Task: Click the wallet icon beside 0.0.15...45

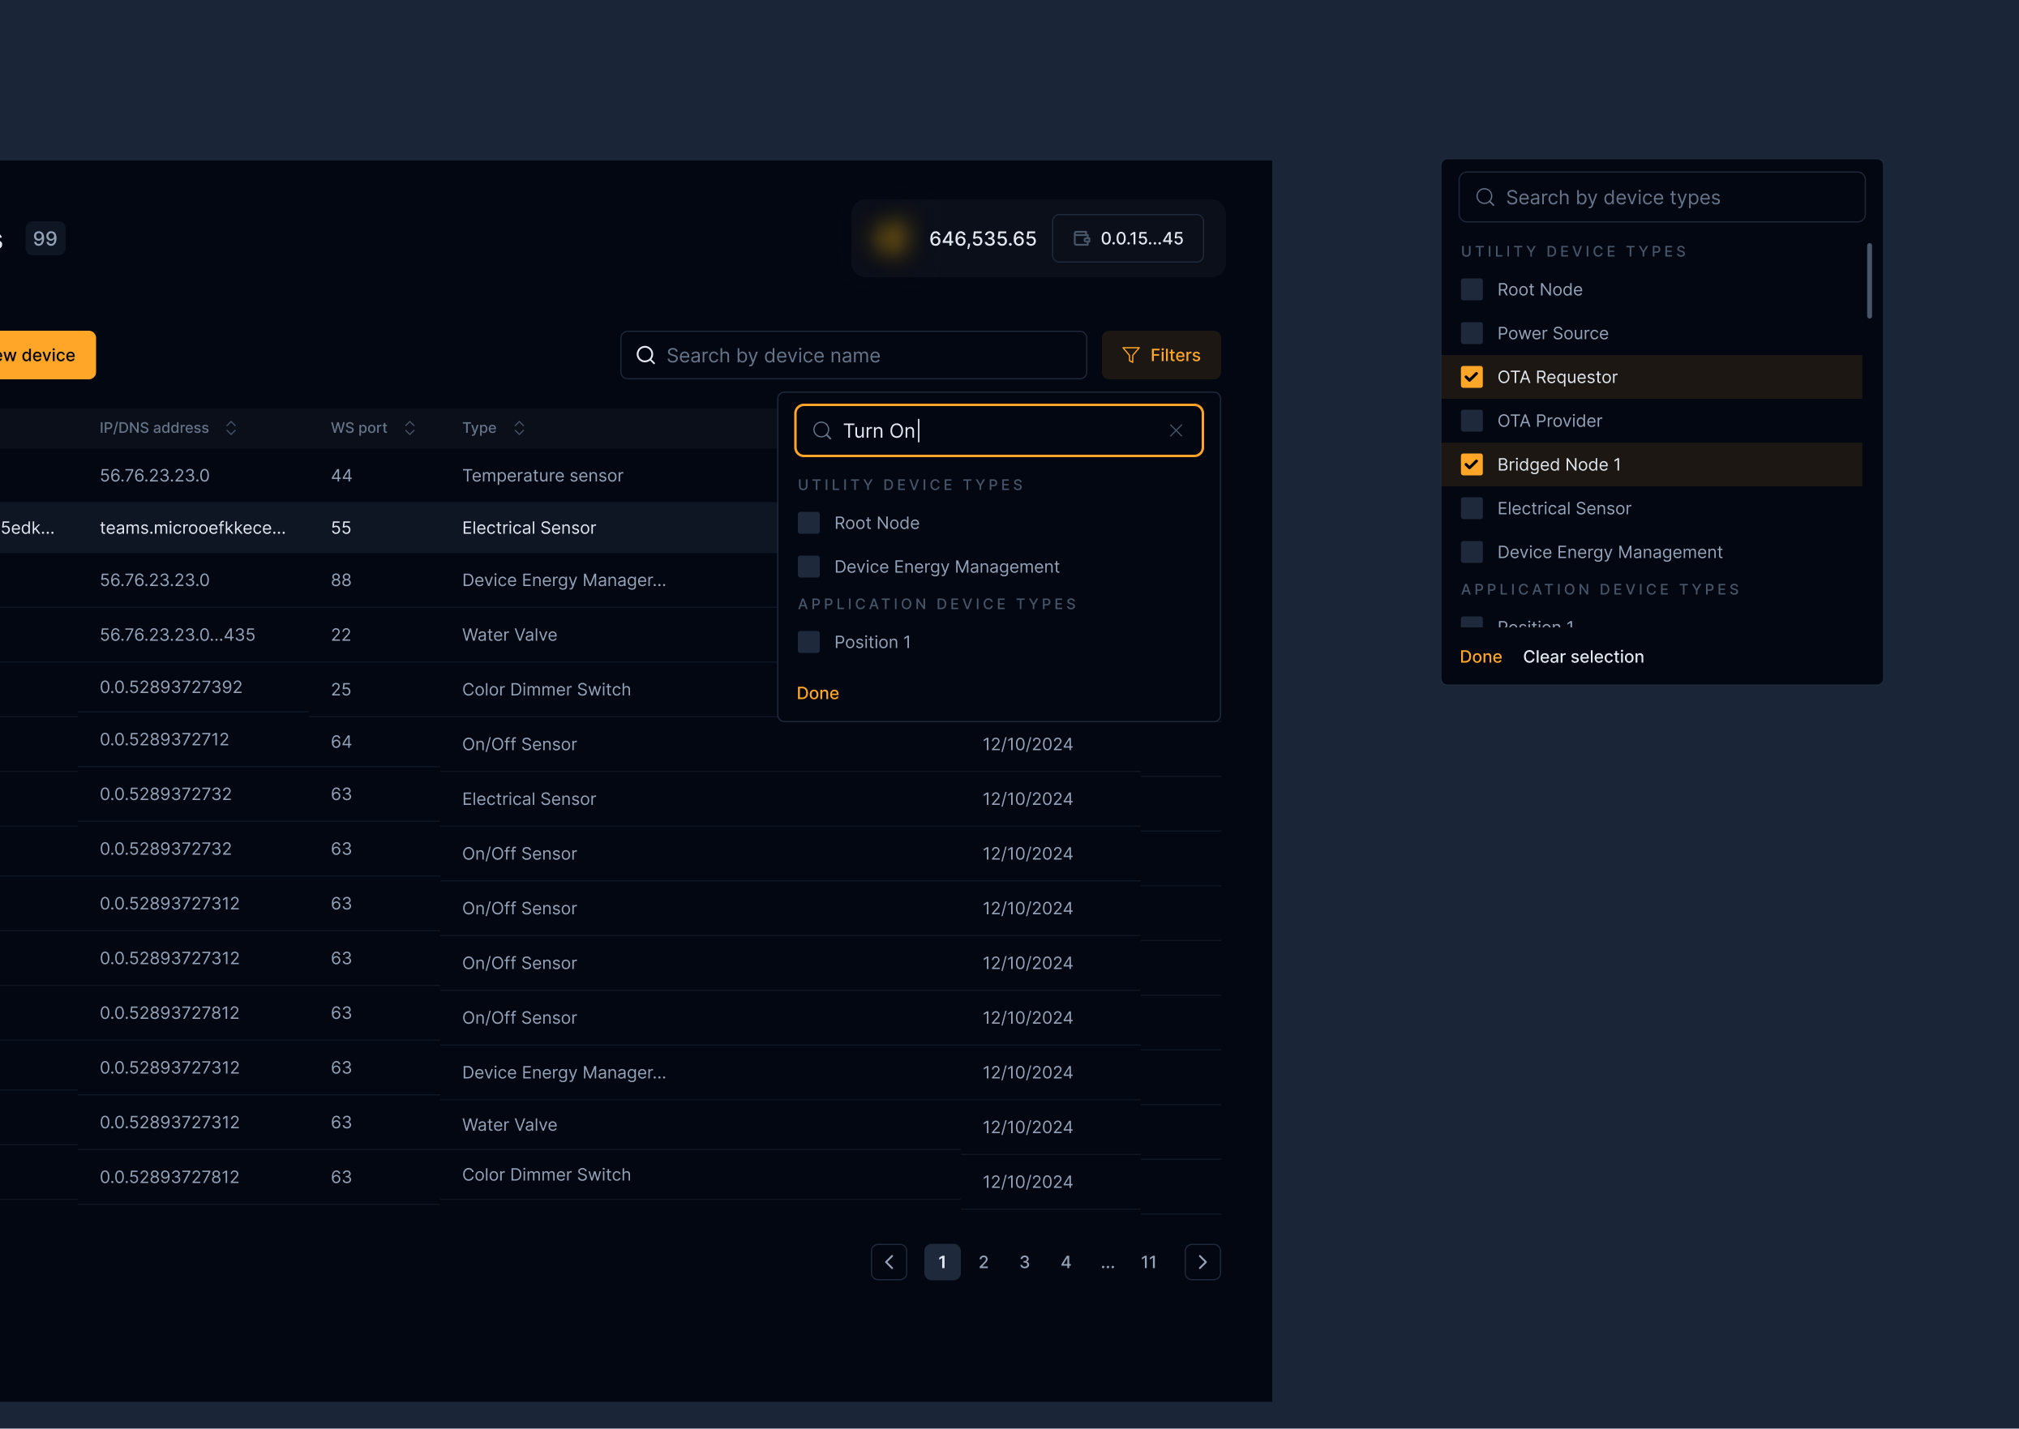Action: (1081, 238)
